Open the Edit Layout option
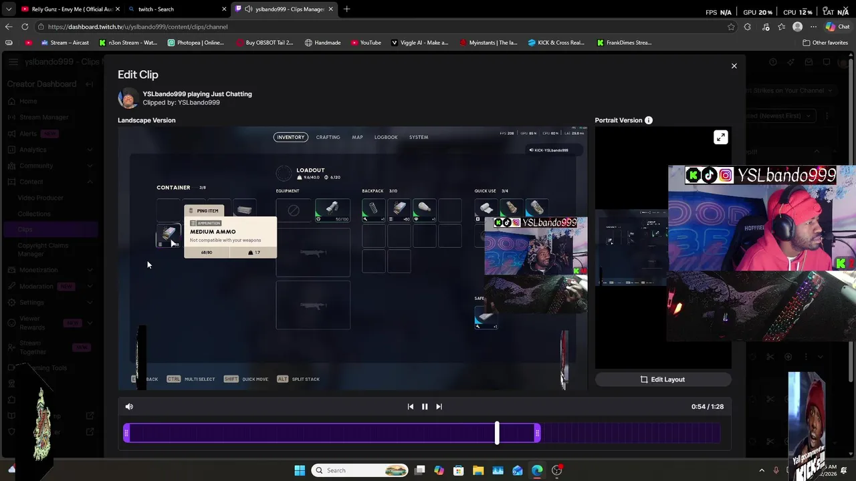The height and width of the screenshot is (481, 856). pyautogui.click(x=663, y=379)
